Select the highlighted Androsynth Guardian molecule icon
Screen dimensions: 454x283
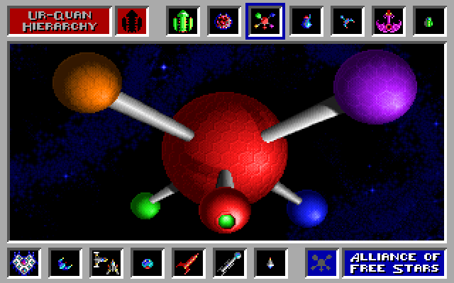[x=265, y=21]
